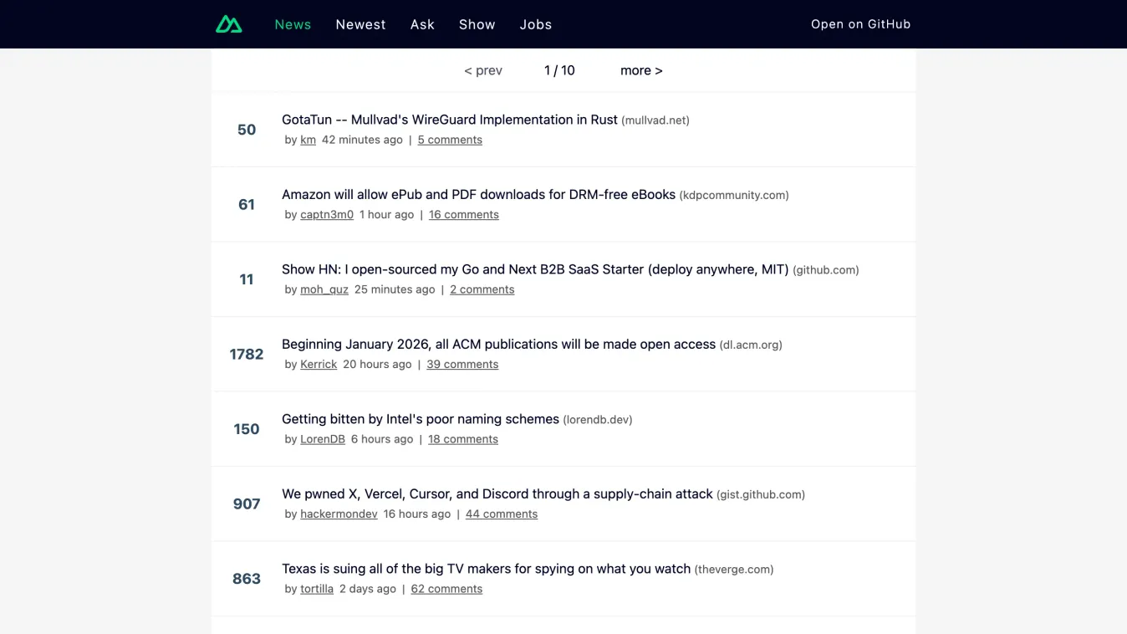Open the GotaTun WireGuard article
The height and width of the screenshot is (634, 1127).
click(448, 120)
